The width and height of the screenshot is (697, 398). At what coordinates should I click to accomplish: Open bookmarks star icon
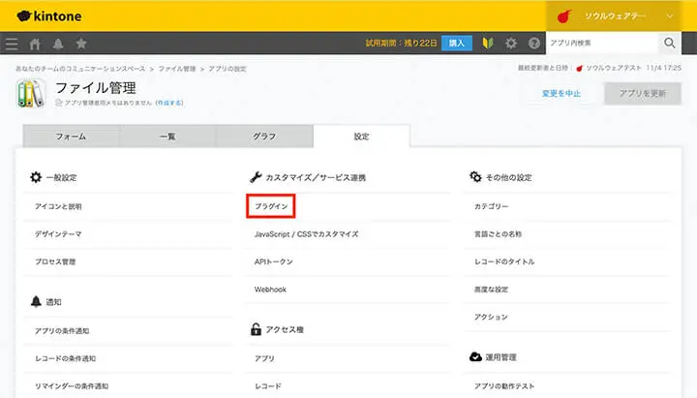[81, 44]
